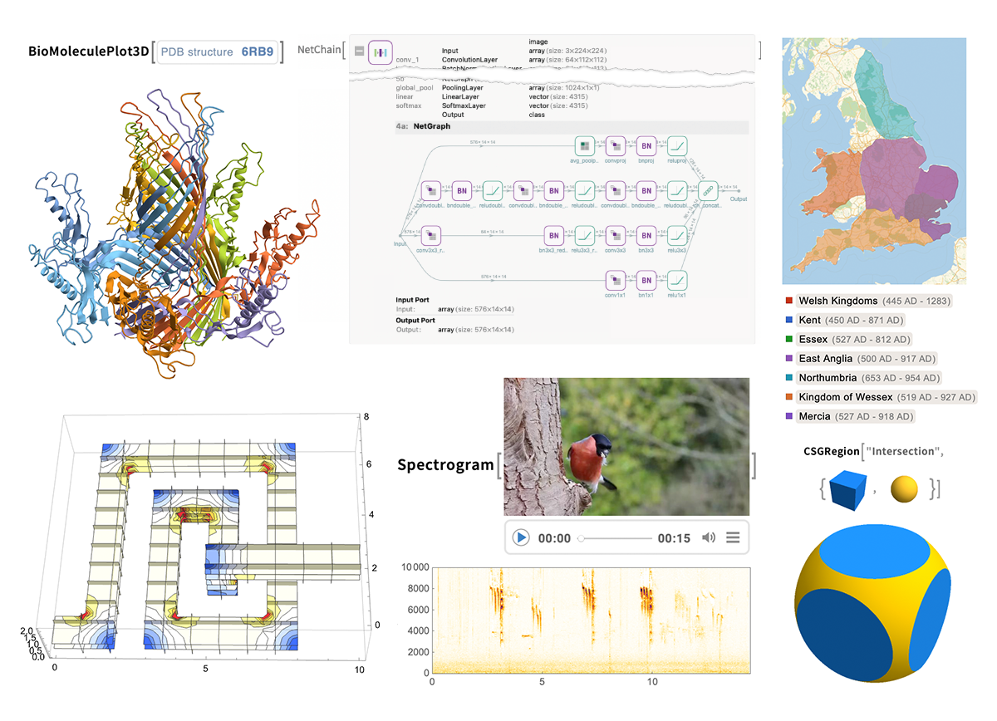Viewport: 997px width, 721px height.
Task: Click the "Intersection" string argument
Action: tap(904, 451)
